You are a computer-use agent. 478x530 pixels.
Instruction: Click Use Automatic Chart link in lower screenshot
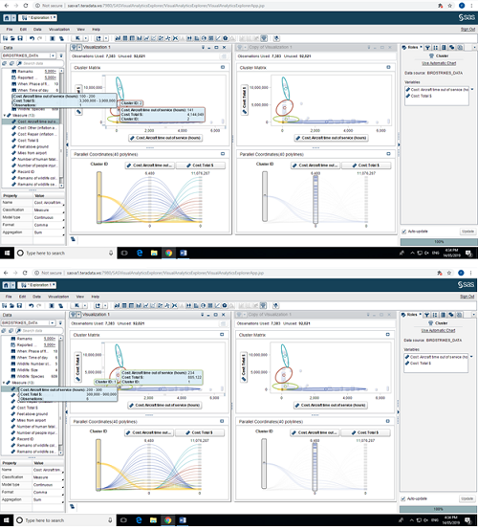(x=438, y=331)
